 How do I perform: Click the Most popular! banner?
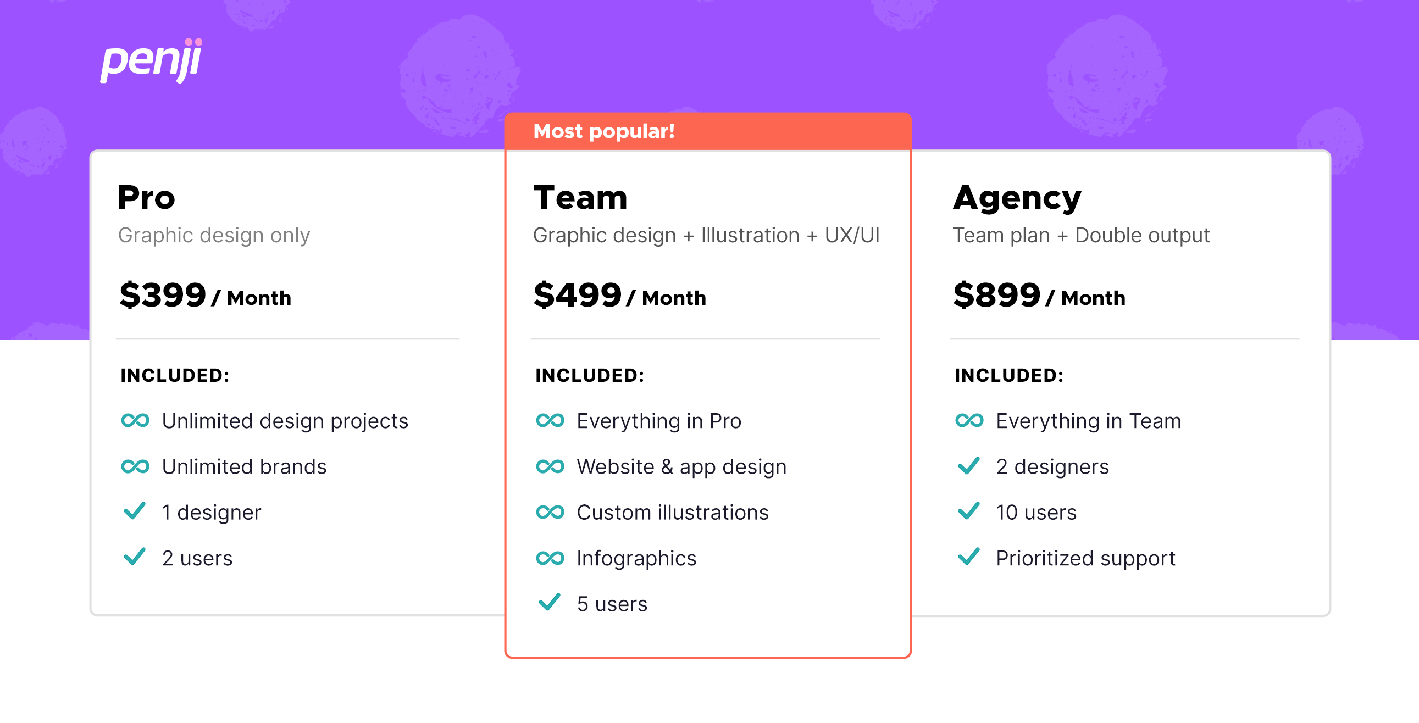[x=707, y=131]
